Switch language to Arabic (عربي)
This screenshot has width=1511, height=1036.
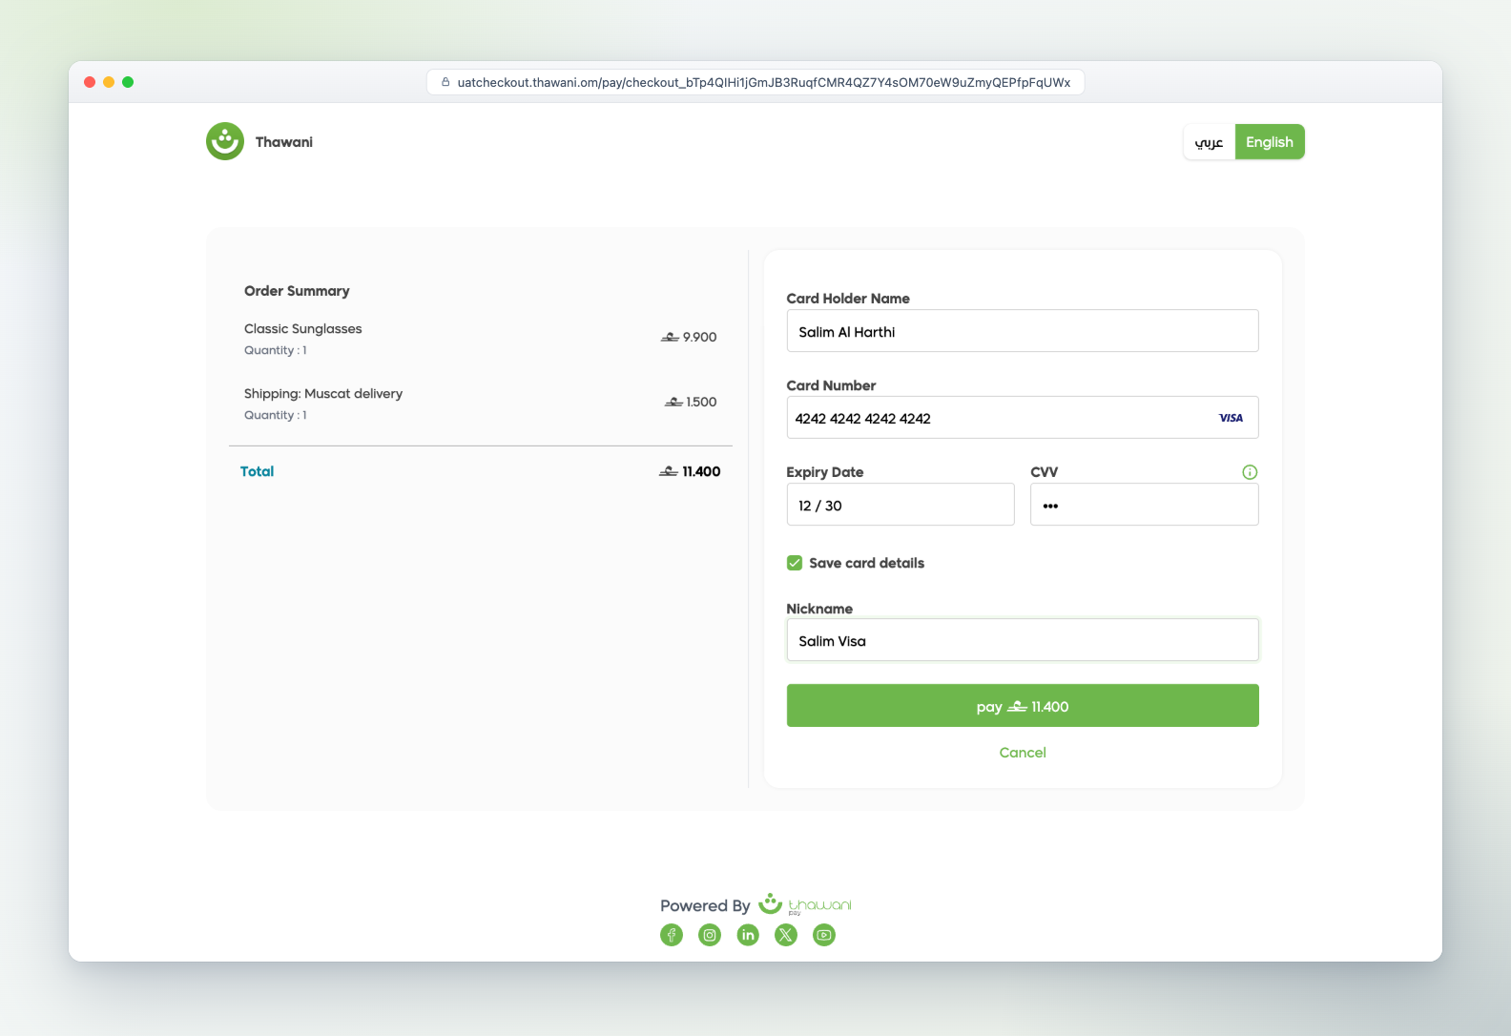click(x=1209, y=142)
